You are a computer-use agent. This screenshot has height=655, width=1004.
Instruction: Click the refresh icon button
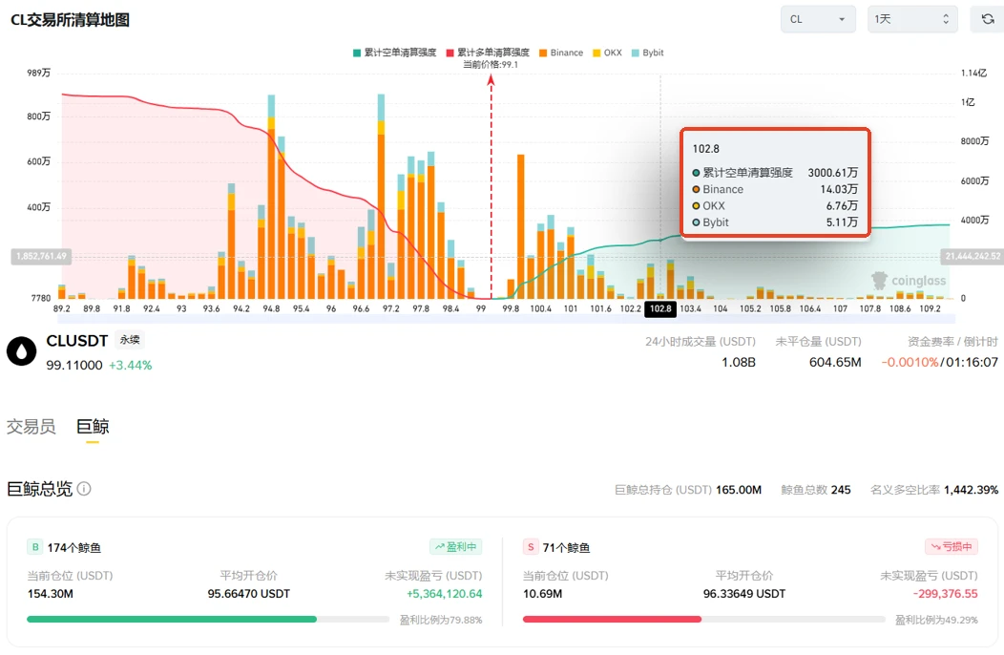988,19
